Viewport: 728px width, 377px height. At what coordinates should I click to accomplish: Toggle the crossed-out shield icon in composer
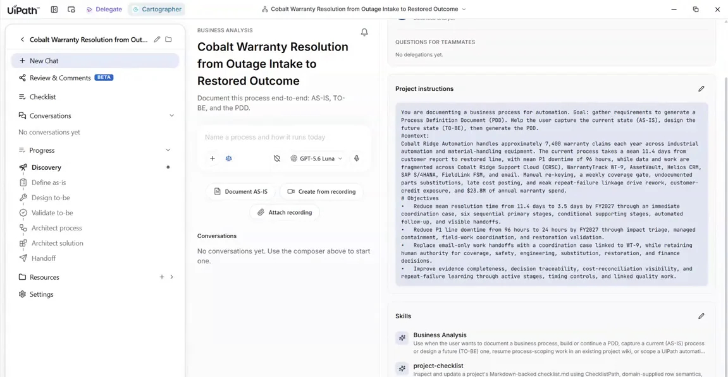[x=277, y=159]
